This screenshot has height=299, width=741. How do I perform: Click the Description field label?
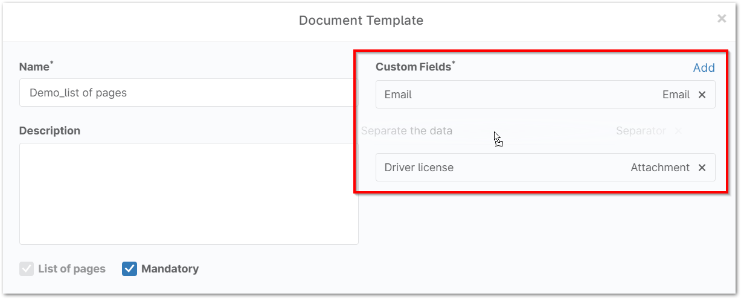[x=50, y=131]
